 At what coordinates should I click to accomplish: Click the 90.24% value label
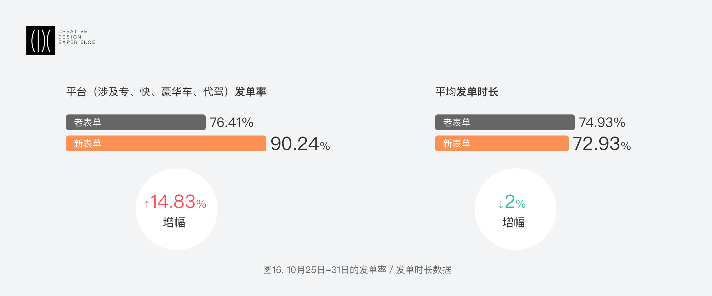[x=300, y=144]
